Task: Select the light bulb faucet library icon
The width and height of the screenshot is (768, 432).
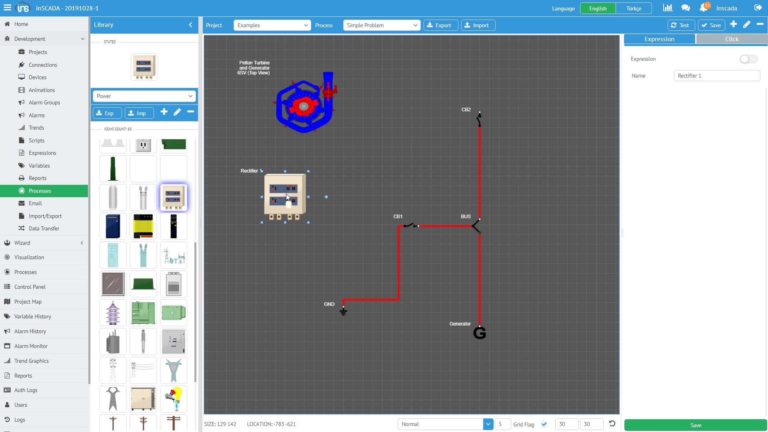Action: point(174,399)
